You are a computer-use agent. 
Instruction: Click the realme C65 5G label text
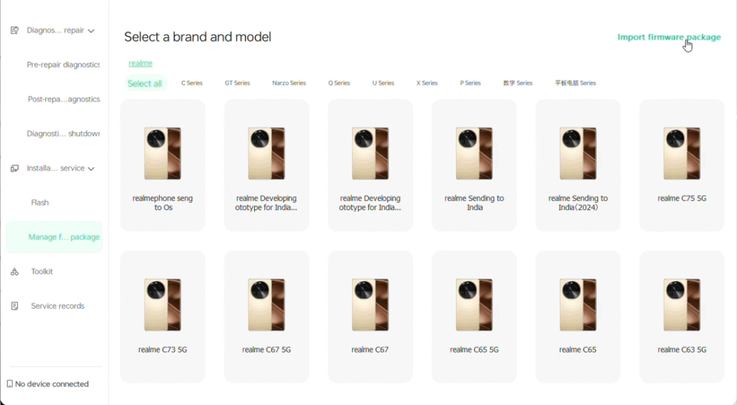pos(474,350)
